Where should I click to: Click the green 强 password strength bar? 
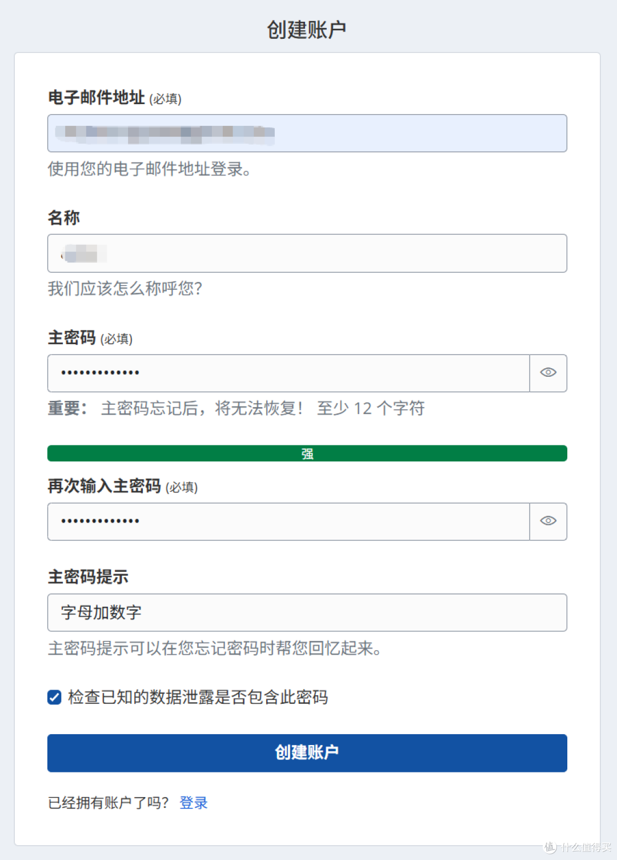coord(307,453)
